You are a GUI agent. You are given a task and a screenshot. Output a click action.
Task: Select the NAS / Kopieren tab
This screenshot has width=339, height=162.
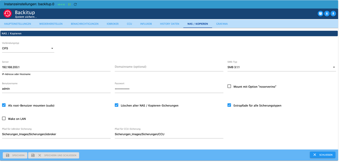click(x=197, y=24)
